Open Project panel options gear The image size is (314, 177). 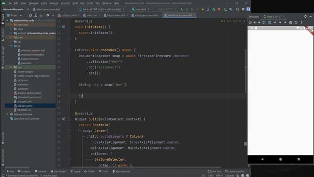tap(48, 15)
